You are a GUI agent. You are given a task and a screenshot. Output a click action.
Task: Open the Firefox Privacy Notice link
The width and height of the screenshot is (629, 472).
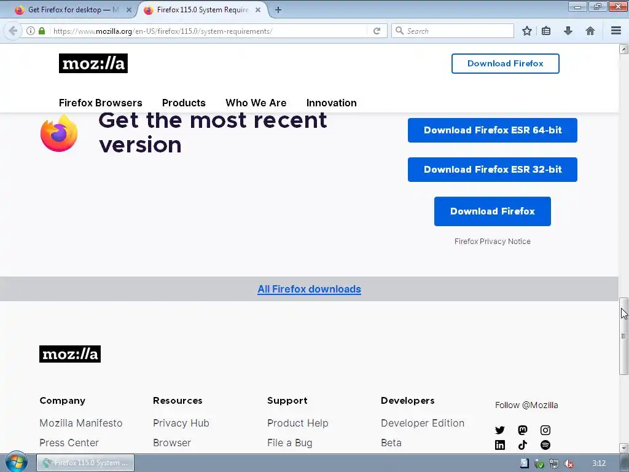pyautogui.click(x=492, y=241)
